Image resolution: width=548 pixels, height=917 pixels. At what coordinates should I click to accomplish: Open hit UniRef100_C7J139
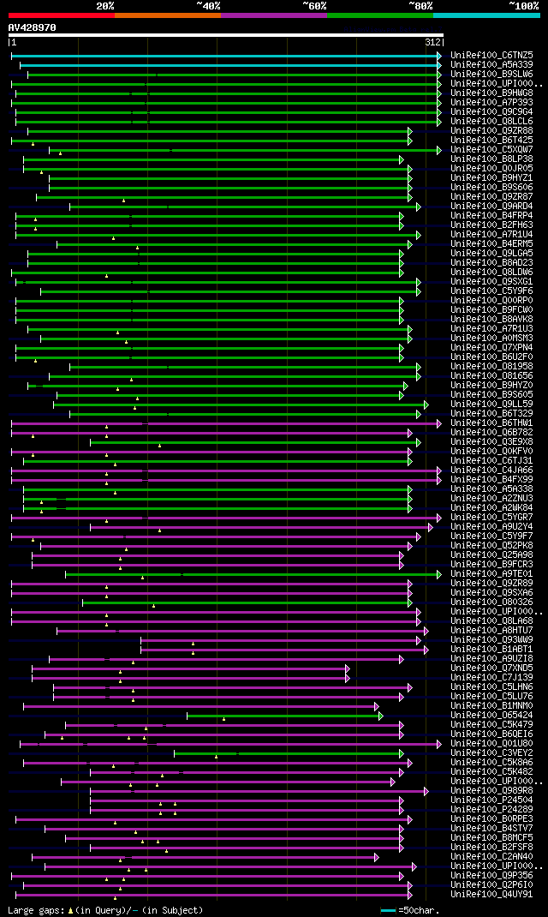pyautogui.click(x=491, y=678)
